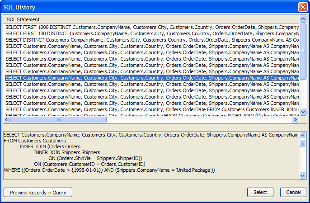Click the statement list scroll up arrow
Screen dimensions: 310x203
tap(303, 19)
